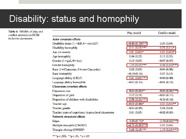Select the 'Disability status (1=IEP, 0=non-IEP)' row label

(75, 44)
